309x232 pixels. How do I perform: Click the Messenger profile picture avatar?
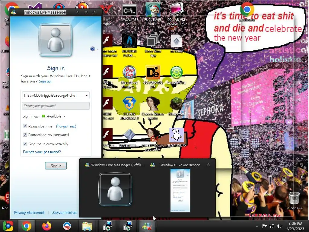56,40
